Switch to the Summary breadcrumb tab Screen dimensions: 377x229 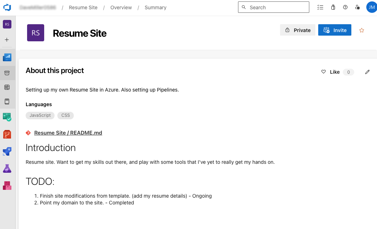[155, 7]
